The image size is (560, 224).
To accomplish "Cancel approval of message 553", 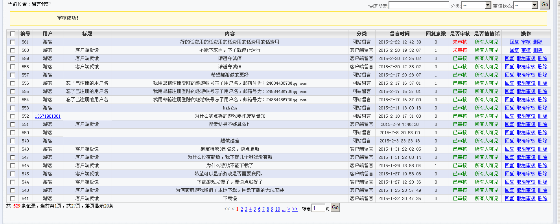I will pyautogui.click(x=526, y=108).
